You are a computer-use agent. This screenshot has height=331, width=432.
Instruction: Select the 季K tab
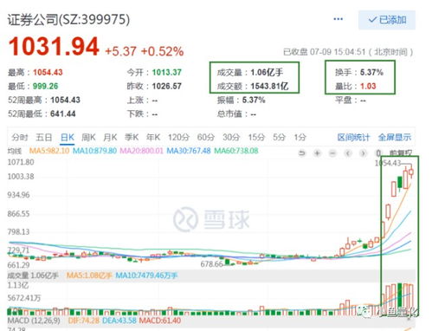pyautogui.click(x=132, y=137)
